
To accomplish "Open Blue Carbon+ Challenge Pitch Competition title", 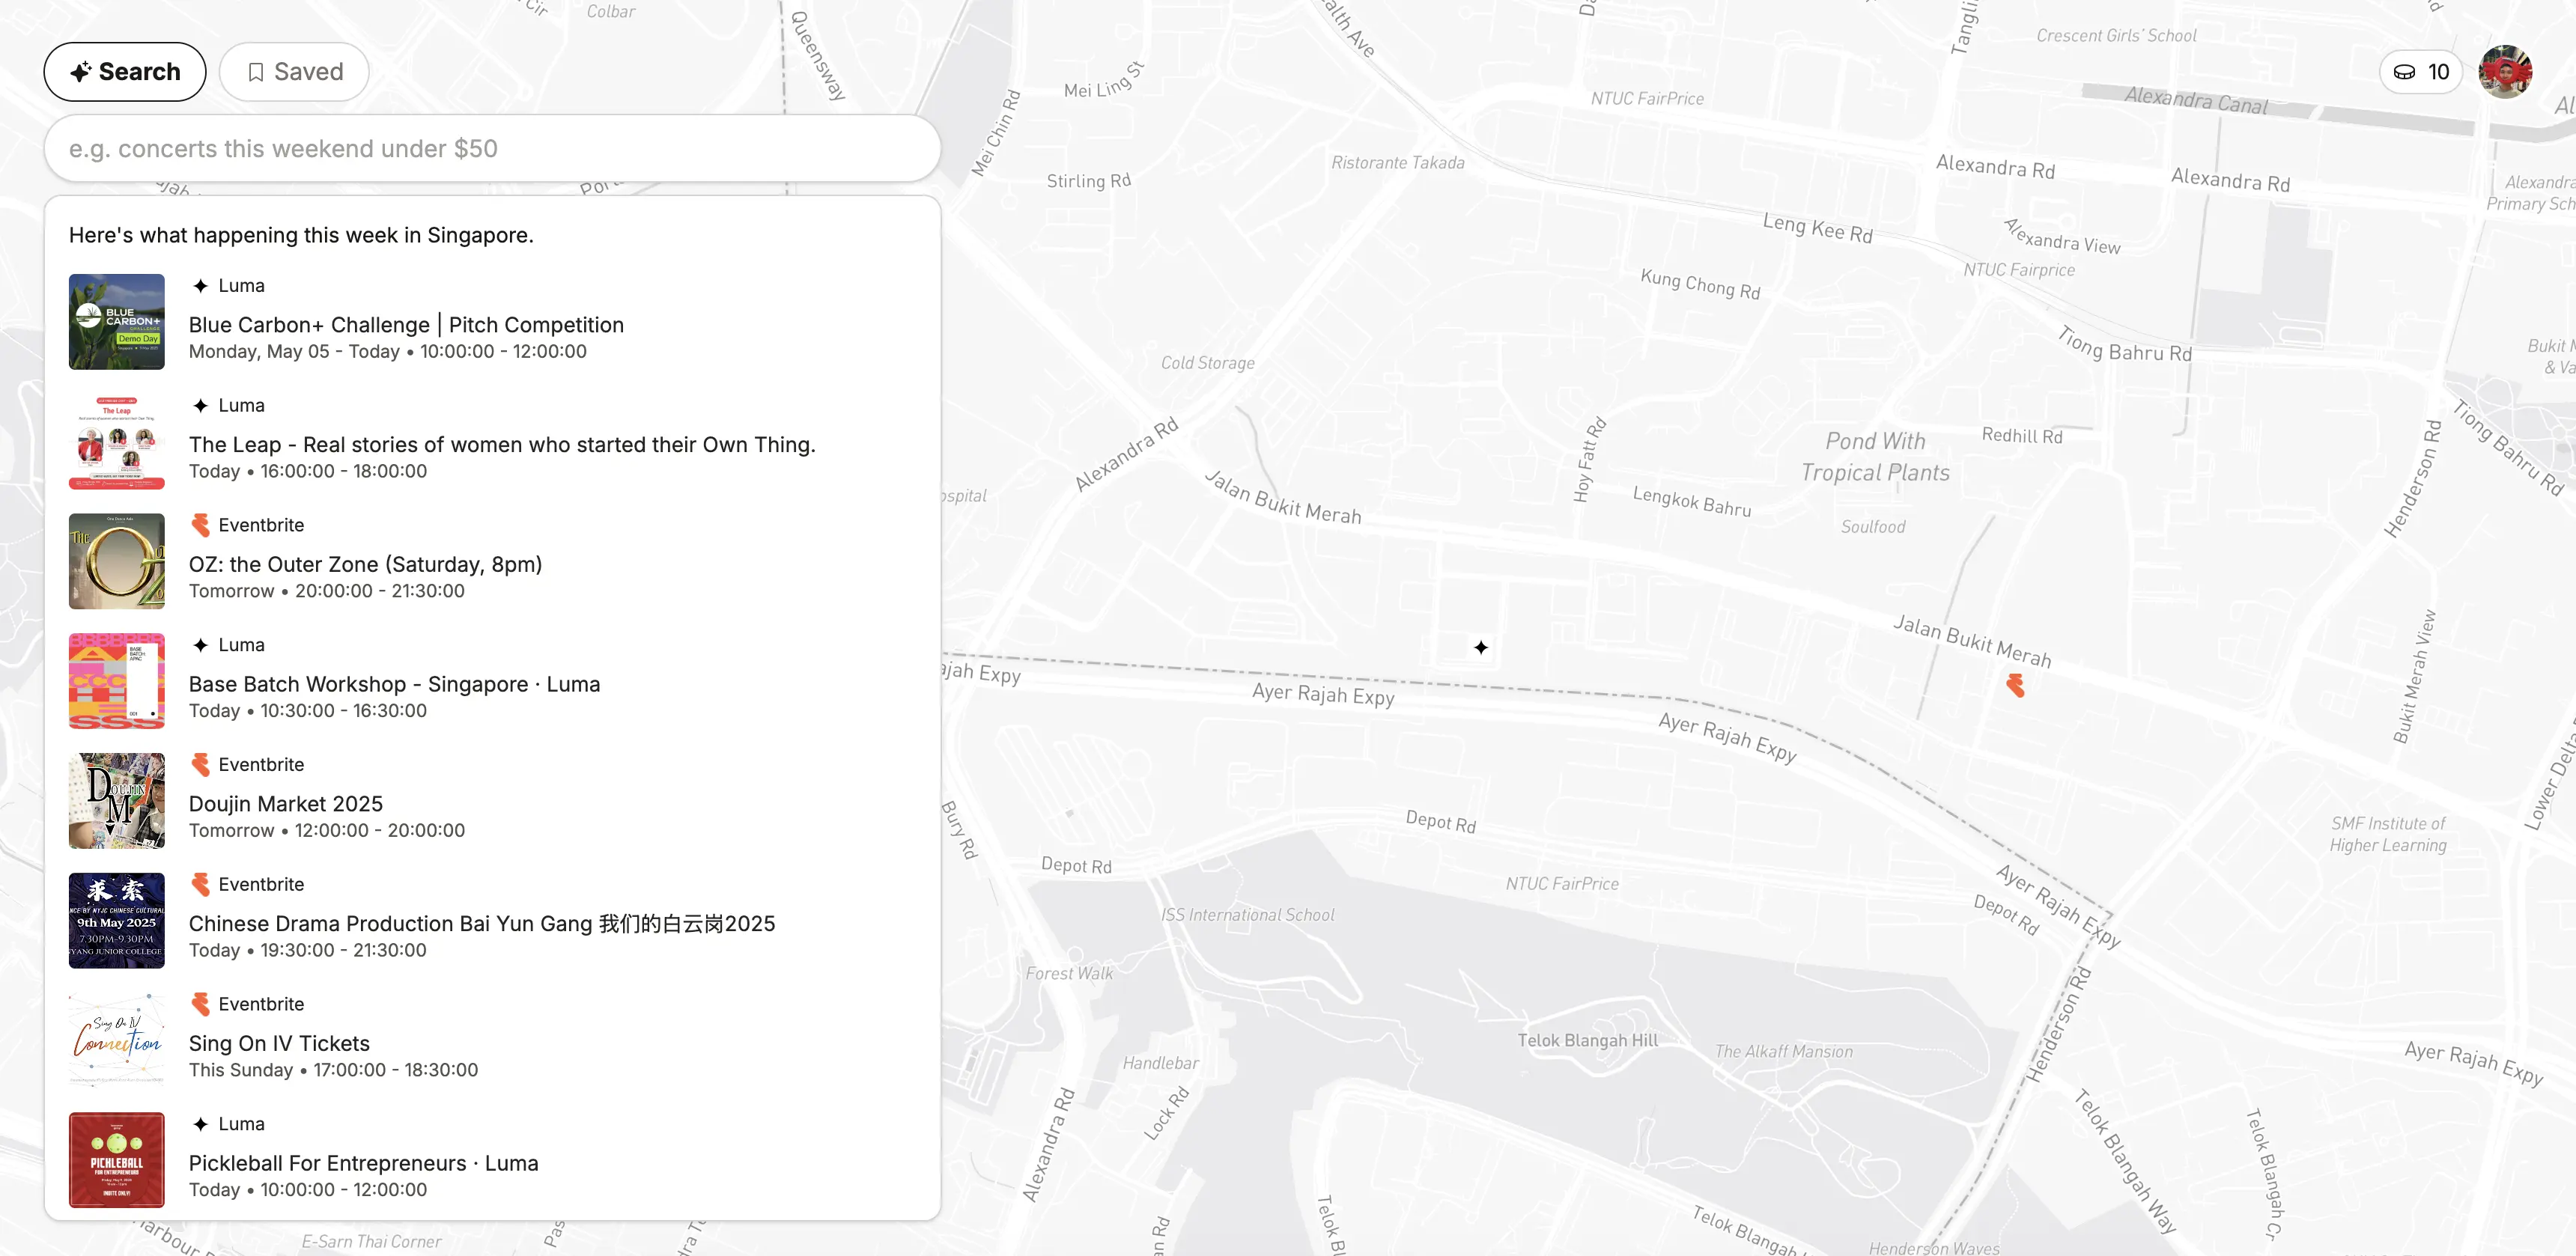I will tap(406, 325).
